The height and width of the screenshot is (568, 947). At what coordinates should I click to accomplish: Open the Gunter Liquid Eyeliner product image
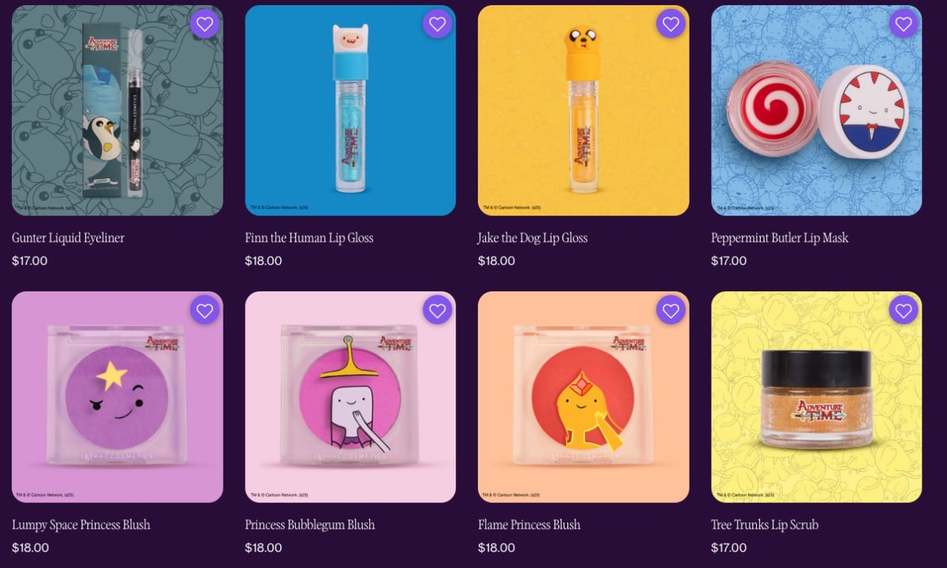[118, 110]
